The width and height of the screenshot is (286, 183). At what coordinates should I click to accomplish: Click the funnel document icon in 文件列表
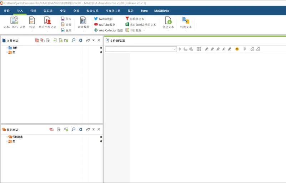[48, 40]
